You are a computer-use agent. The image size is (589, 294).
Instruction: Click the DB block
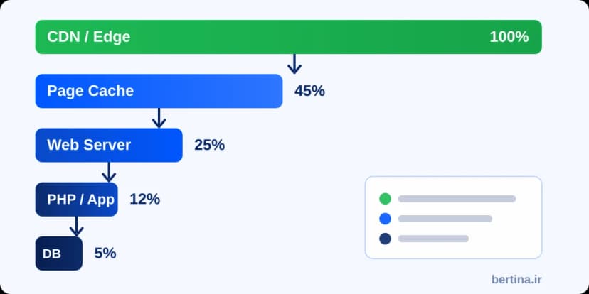[x=58, y=254]
